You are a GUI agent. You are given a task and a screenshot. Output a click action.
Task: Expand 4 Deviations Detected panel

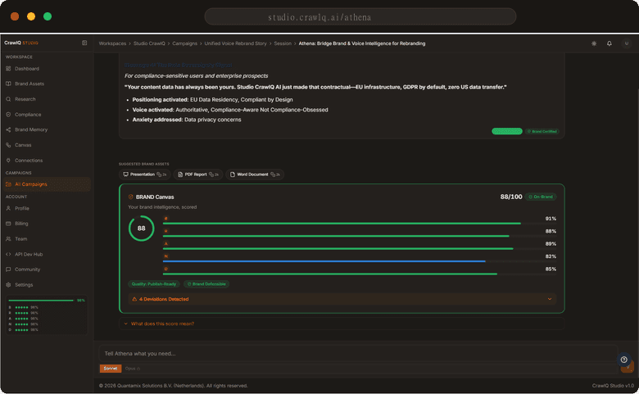[342, 299]
